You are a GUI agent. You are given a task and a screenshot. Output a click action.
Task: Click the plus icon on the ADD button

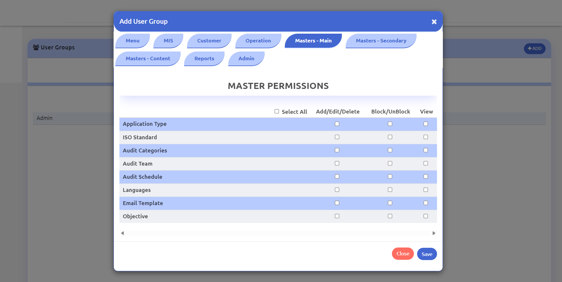[530, 49]
